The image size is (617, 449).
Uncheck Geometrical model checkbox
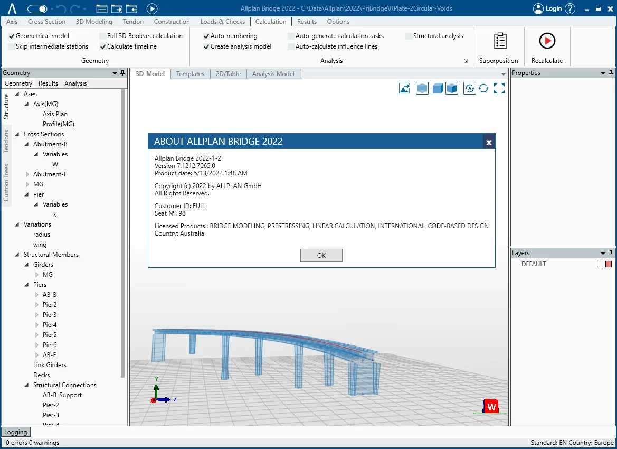[x=12, y=36]
